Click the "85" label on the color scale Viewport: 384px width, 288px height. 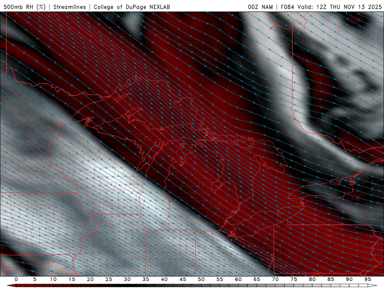(331, 279)
